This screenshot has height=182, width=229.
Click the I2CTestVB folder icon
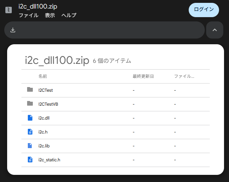(30, 104)
